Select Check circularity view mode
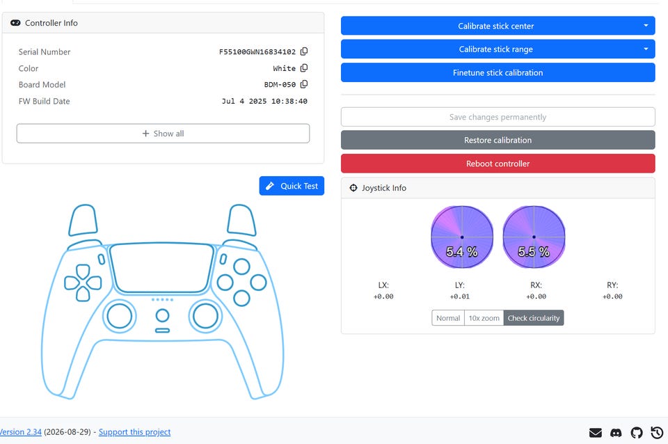Viewport: 668px width, 444px height. click(x=534, y=318)
